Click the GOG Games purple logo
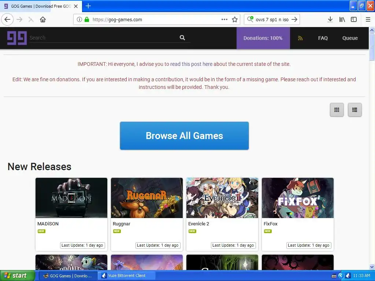 coord(17,38)
